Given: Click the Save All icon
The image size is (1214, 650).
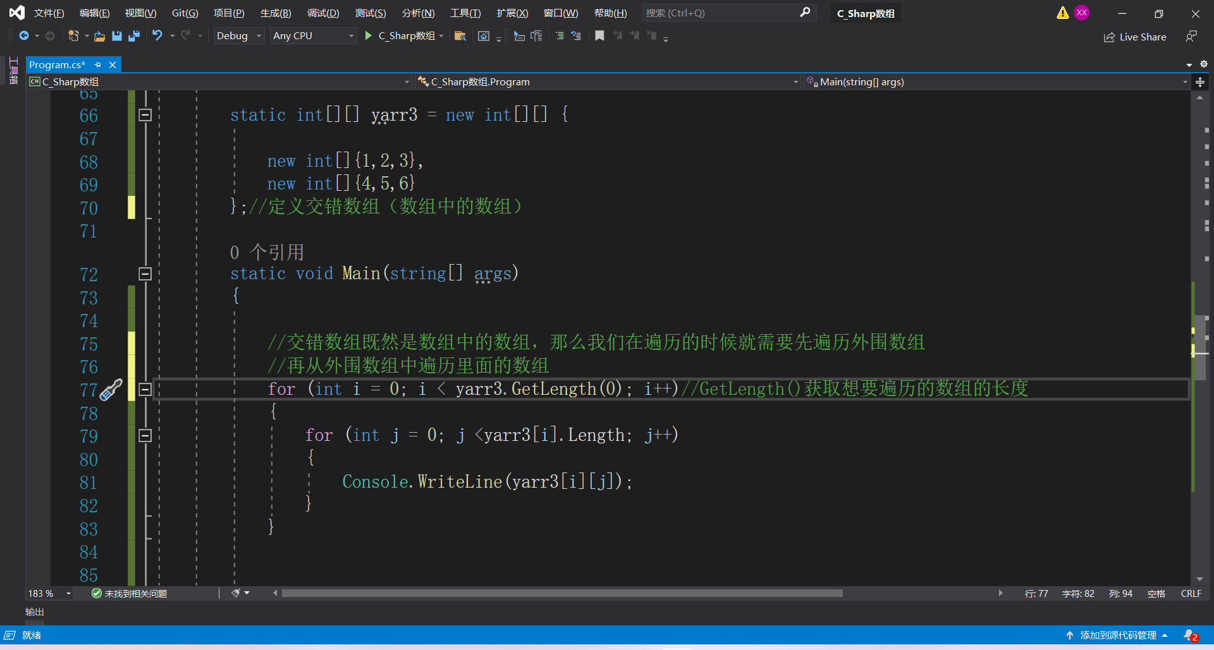Looking at the screenshot, I should click(133, 36).
